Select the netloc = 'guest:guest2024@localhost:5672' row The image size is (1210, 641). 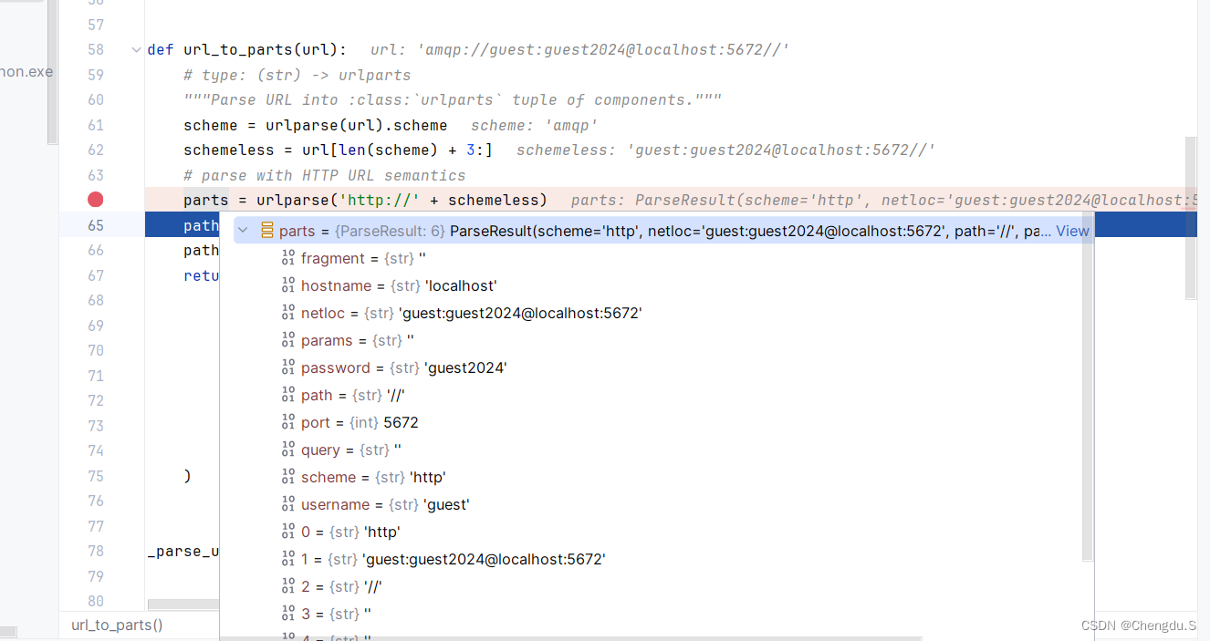(659, 313)
